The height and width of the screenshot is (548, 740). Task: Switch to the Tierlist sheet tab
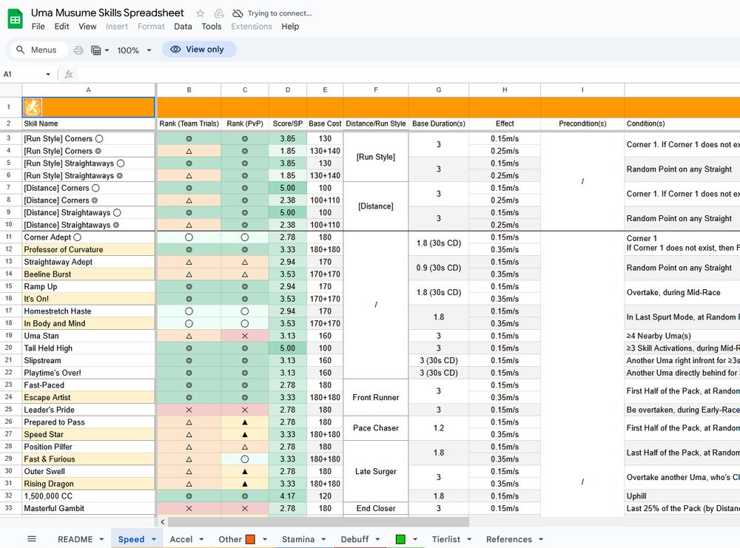click(446, 539)
